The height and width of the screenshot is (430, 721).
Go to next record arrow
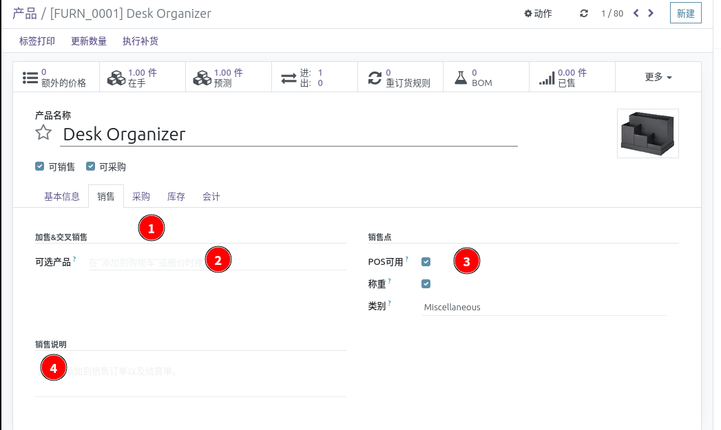(x=651, y=13)
